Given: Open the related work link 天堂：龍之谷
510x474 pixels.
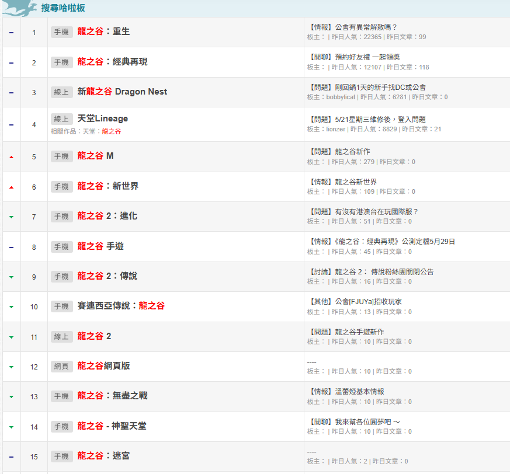Looking at the screenshot, I should (x=102, y=131).
